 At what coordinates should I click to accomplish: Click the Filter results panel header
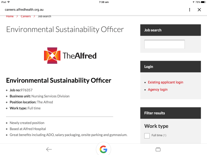[x=171, y=113]
